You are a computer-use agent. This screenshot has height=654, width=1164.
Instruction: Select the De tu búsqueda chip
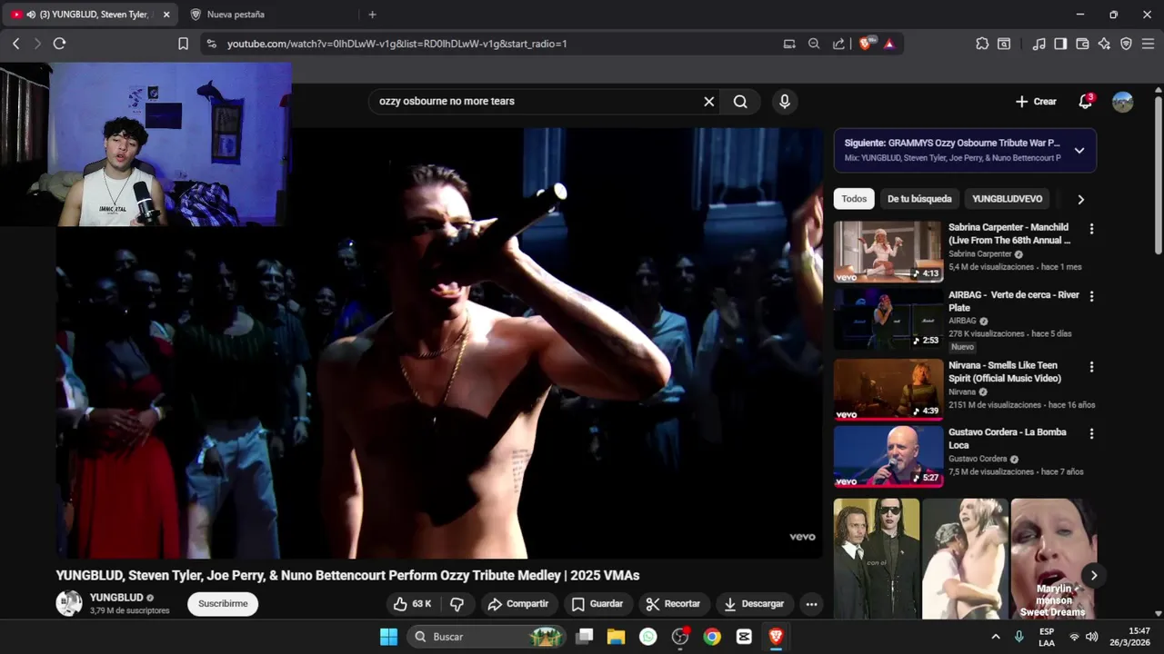click(x=919, y=199)
